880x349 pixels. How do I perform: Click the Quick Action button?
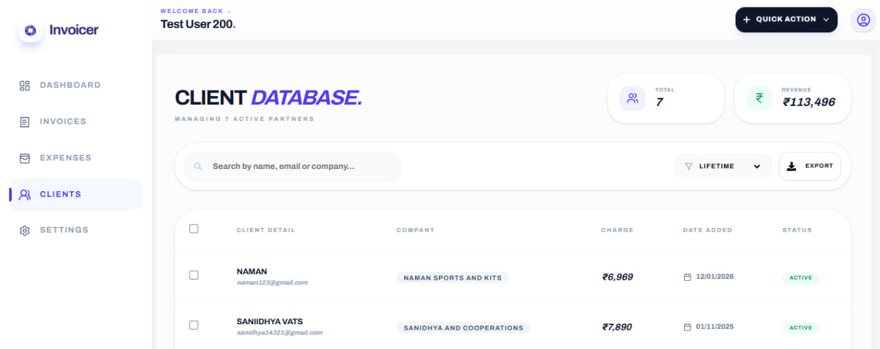(786, 20)
